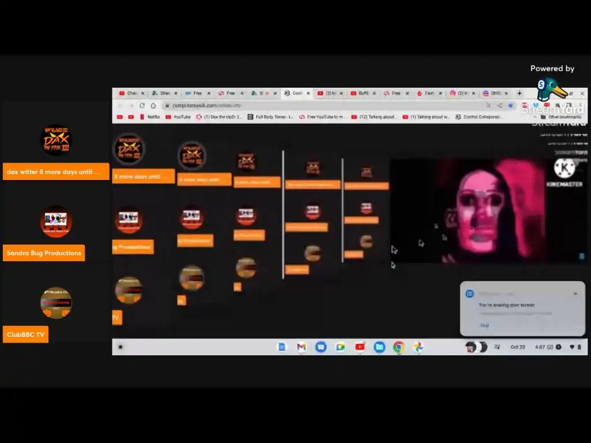Collapse the screen sharing notification chevron

[x=575, y=294]
